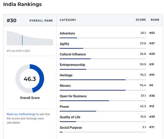Click the Heritage rank '#10'
Screen dimensions: 164x139
coord(152,75)
